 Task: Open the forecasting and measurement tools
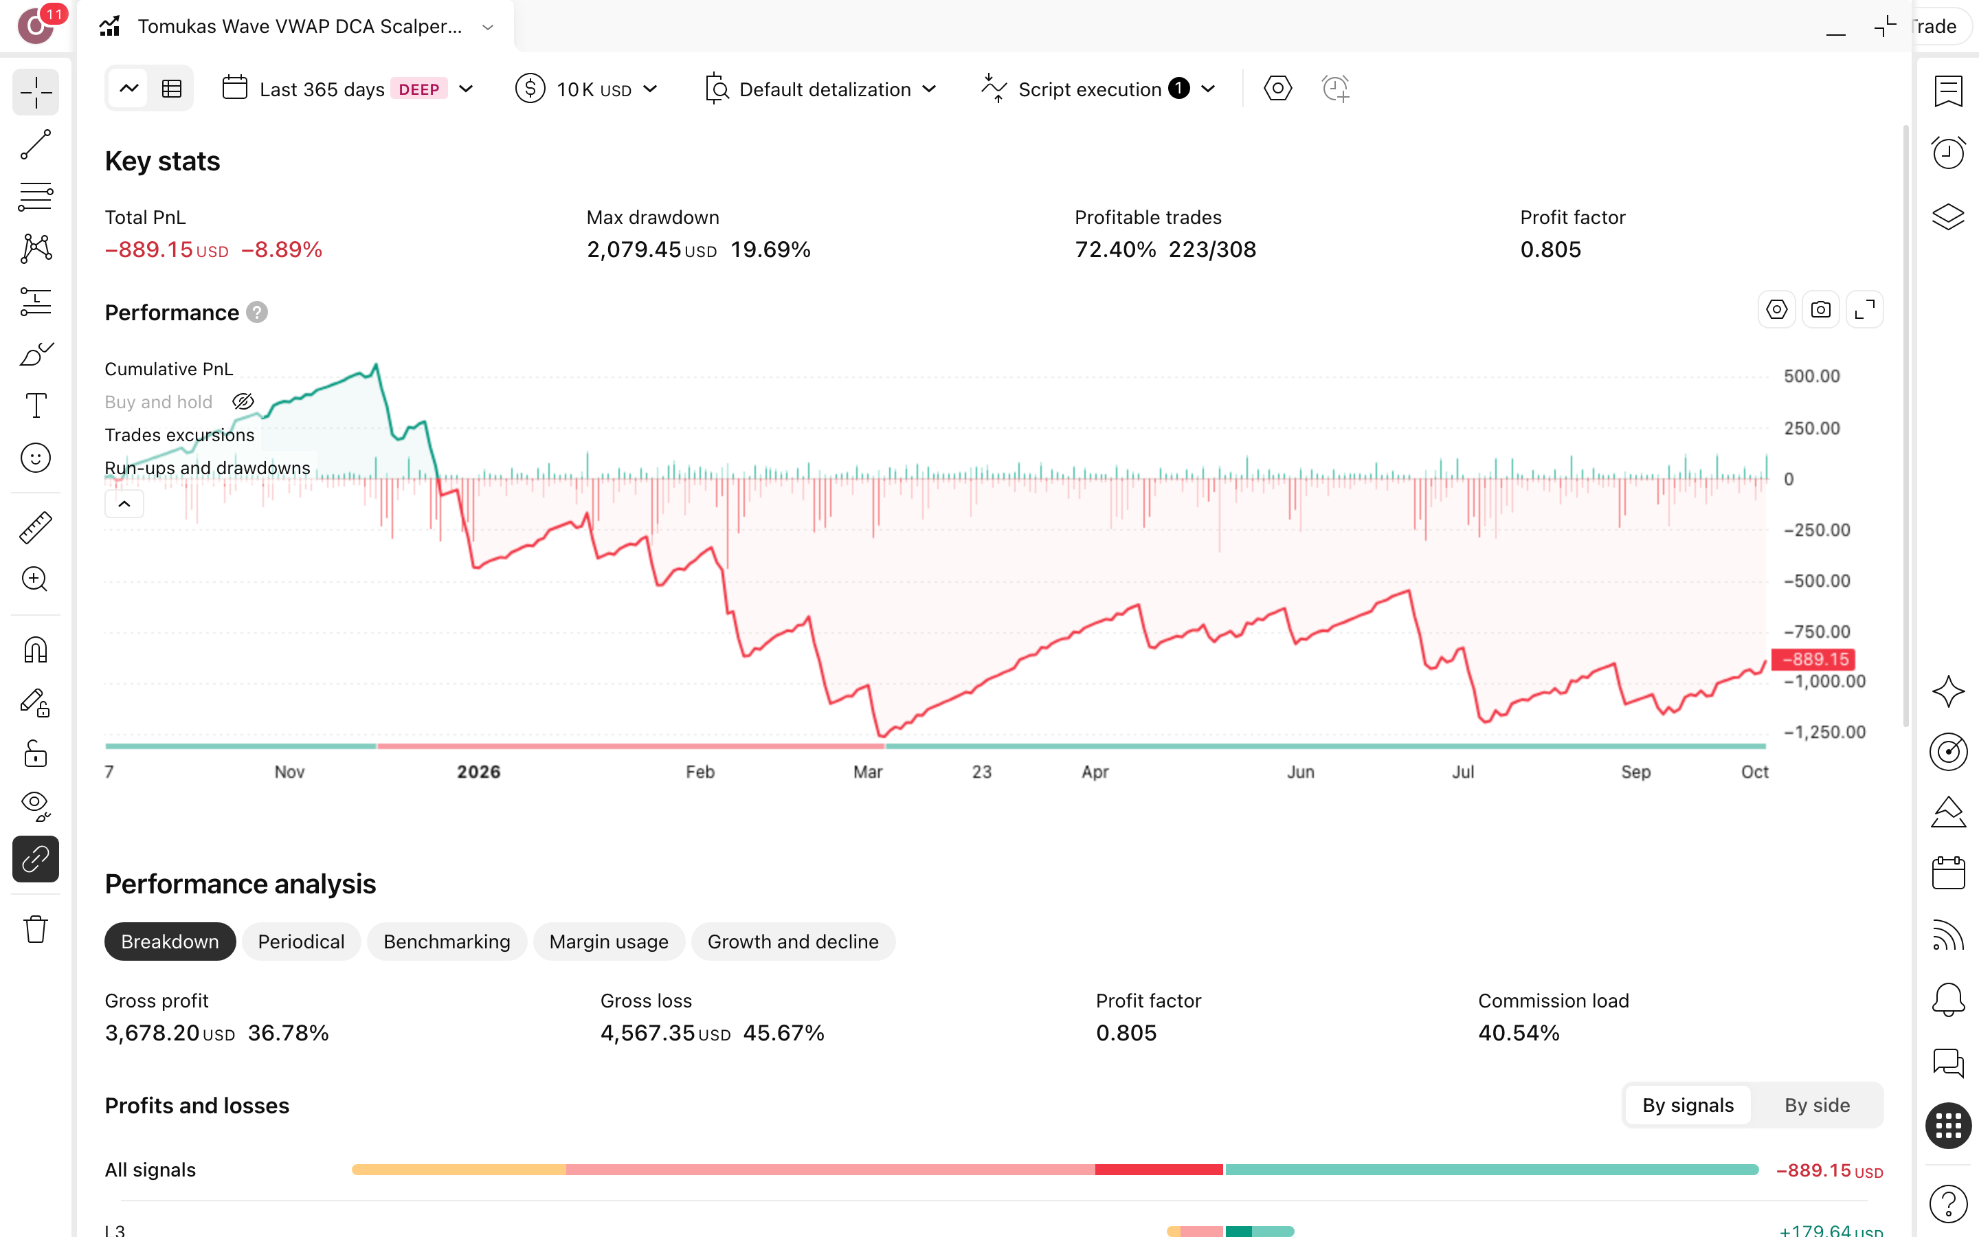36,301
